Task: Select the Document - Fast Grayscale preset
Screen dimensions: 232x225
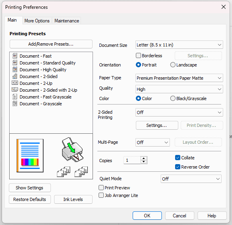Action: coord(46,97)
